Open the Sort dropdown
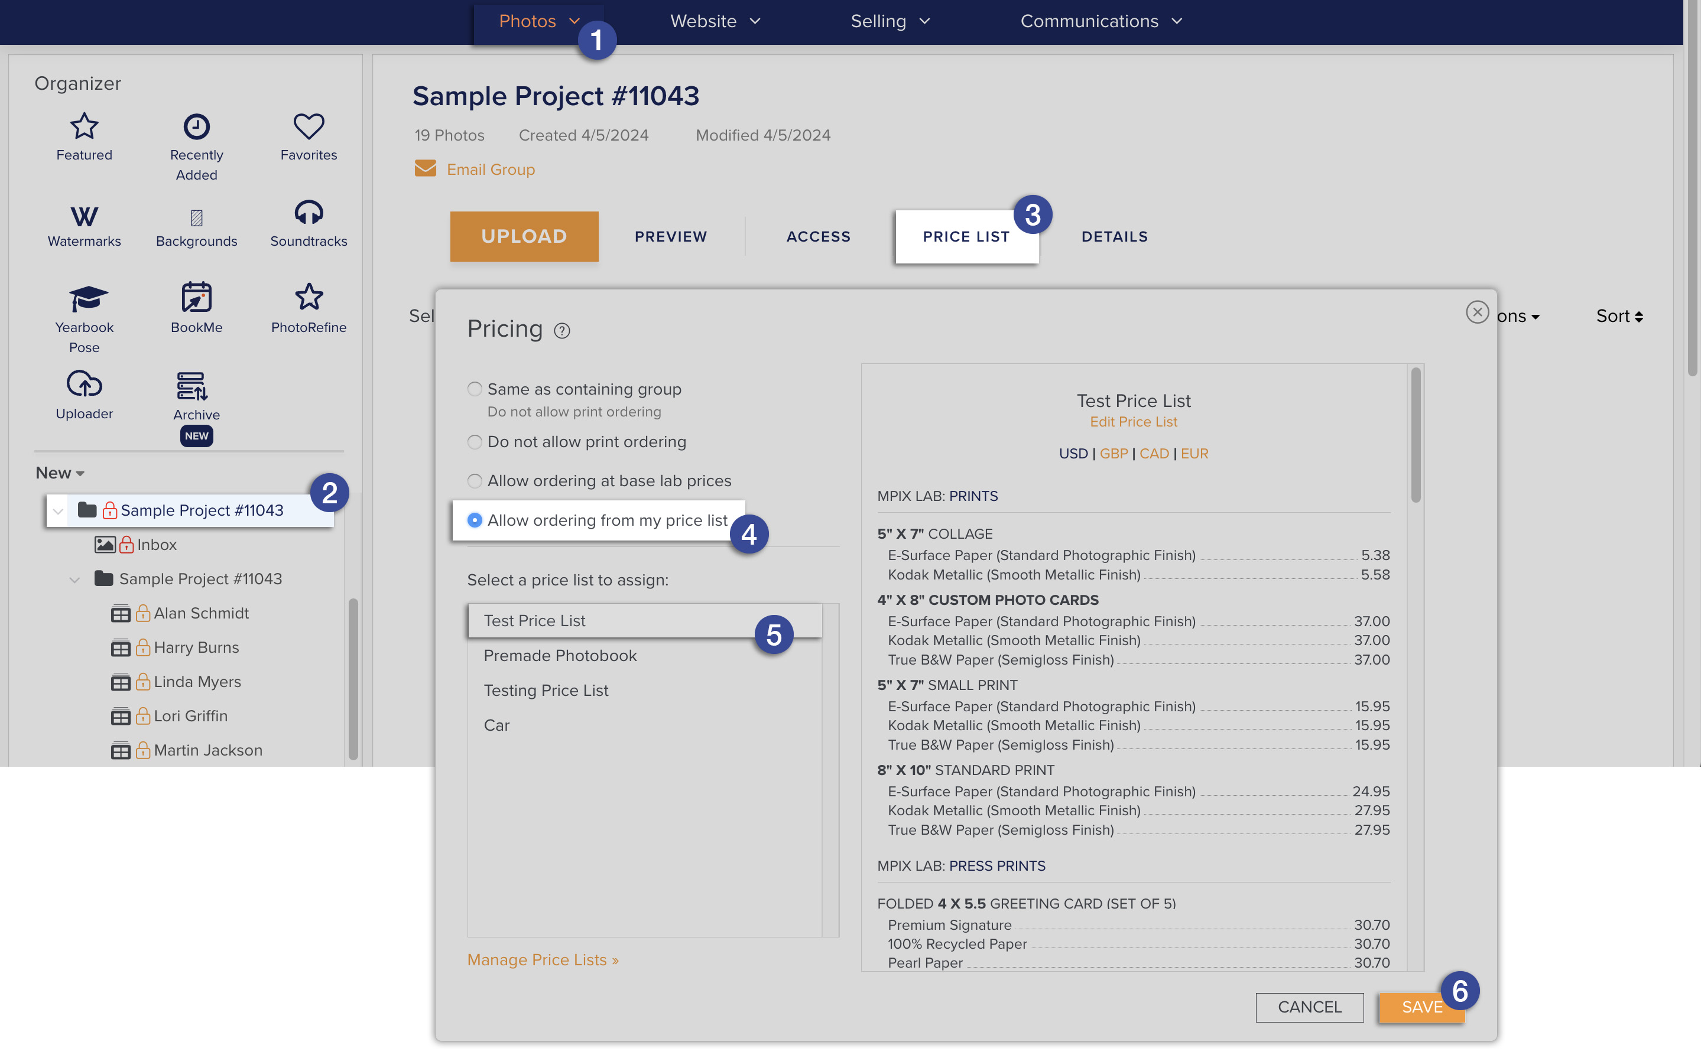 click(1619, 316)
